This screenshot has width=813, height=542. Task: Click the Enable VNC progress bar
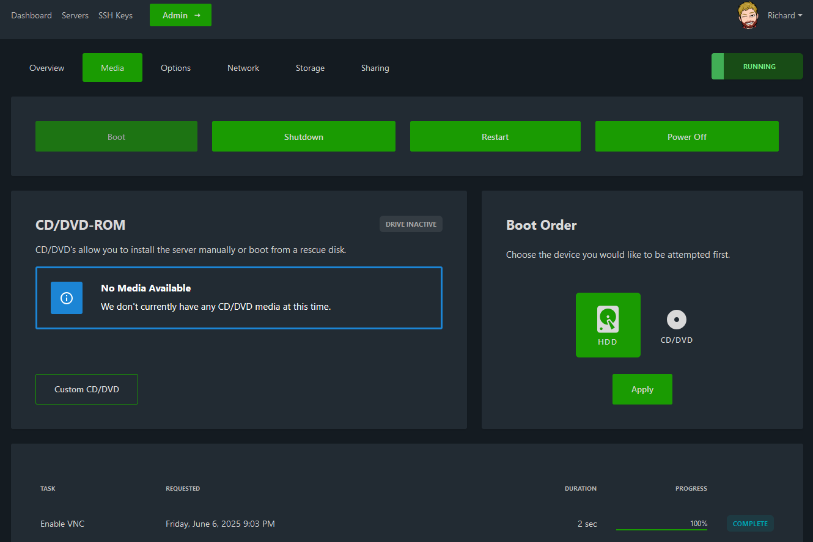coord(661,529)
